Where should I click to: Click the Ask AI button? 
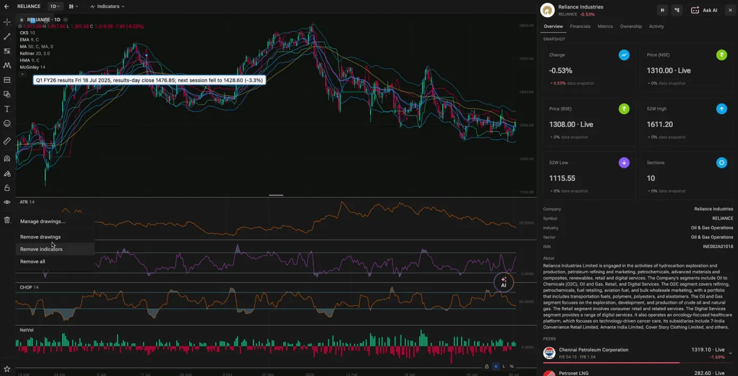[704, 10]
